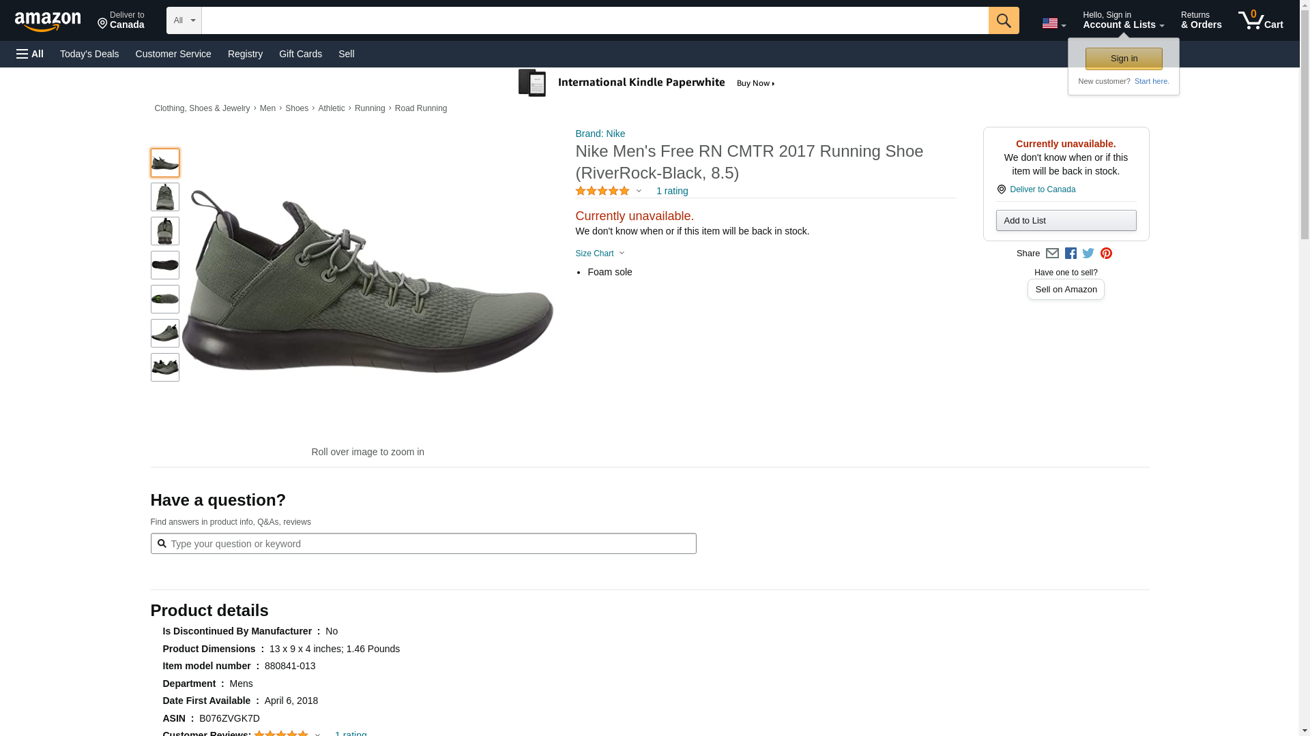Open the country flag language selector
Viewport: 1310px width, 736px height.
[1053, 23]
